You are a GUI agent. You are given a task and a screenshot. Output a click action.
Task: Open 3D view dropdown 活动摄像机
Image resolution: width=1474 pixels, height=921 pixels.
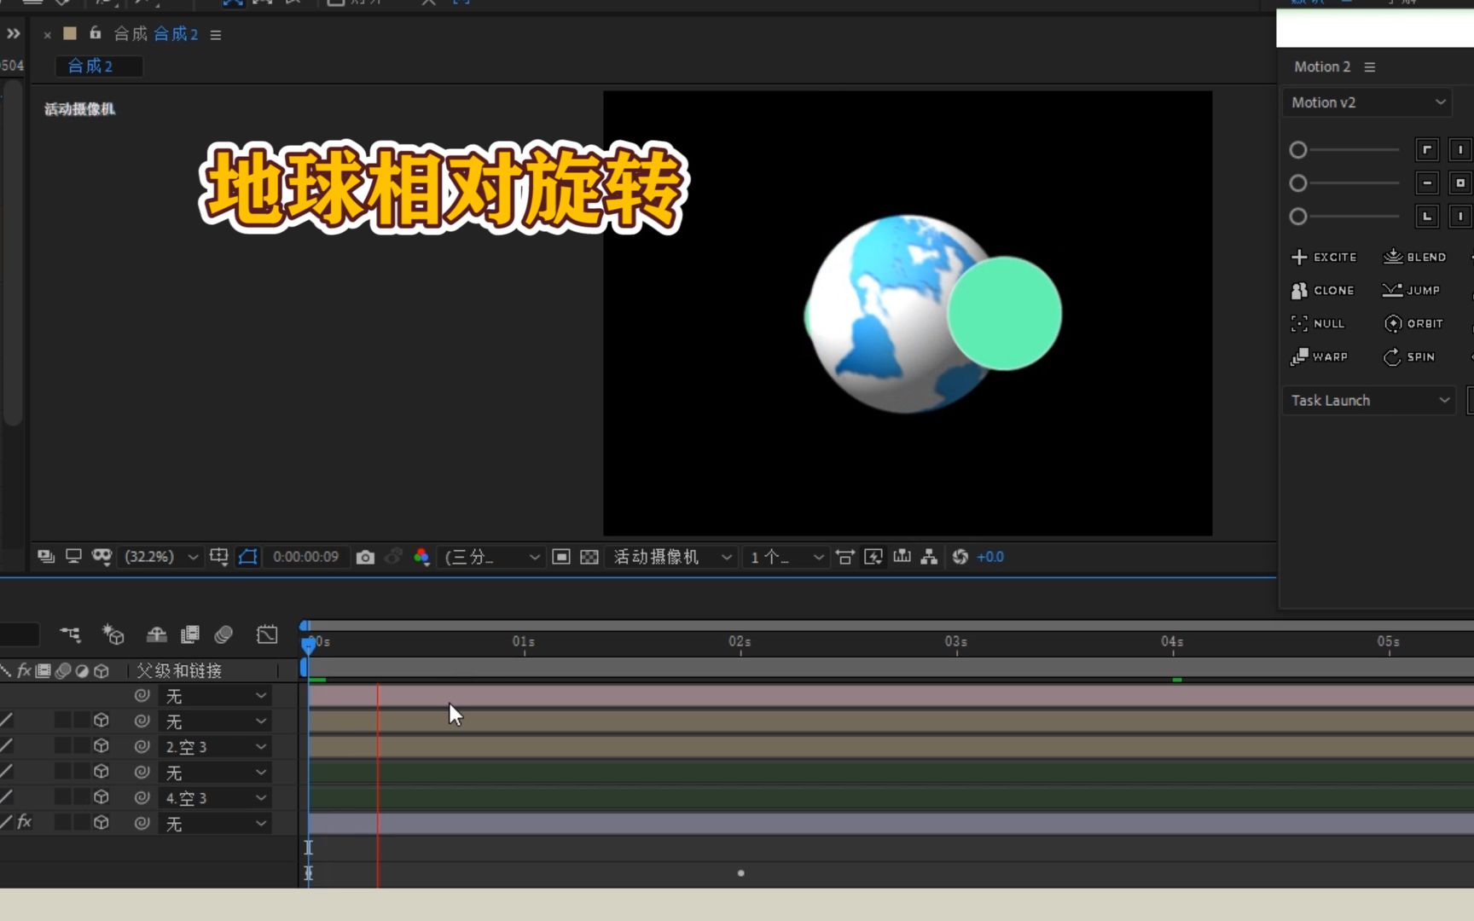[671, 557]
